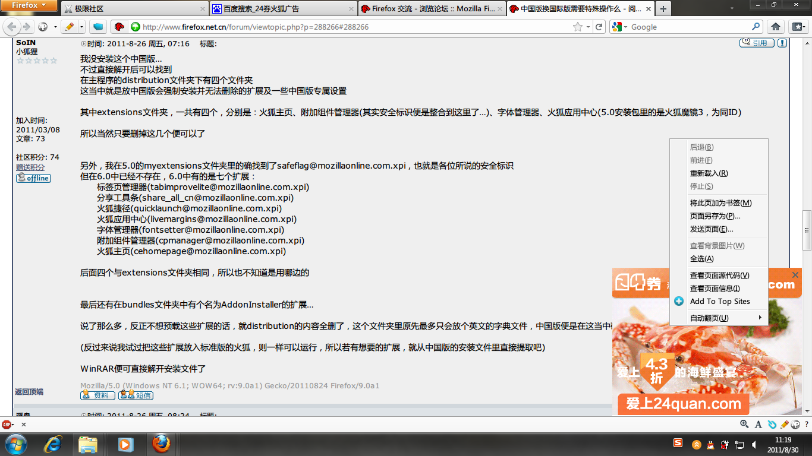Click the Adblock Plus ABP icon
The image size is (812, 456).
[x=7, y=425]
